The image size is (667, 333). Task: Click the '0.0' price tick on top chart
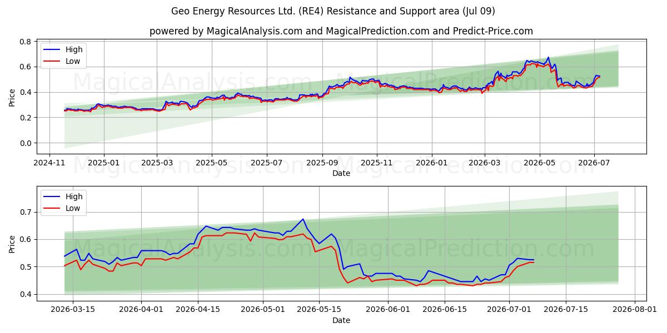pos(24,143)
